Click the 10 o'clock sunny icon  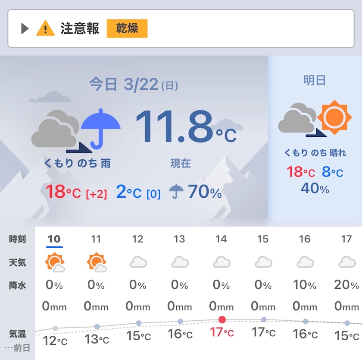click(x=55, y=262)
